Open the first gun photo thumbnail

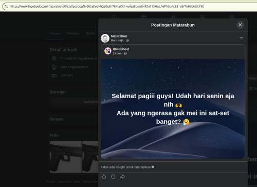pyautogui.click(x=66, y=157)
